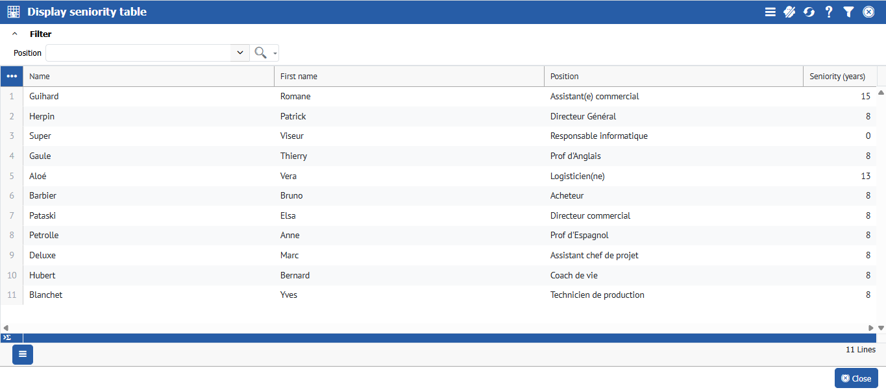This screenshot has width=886, height=390.
Task: Click the crossed-out ghost icon in header
Action: [x=789, y=12]
